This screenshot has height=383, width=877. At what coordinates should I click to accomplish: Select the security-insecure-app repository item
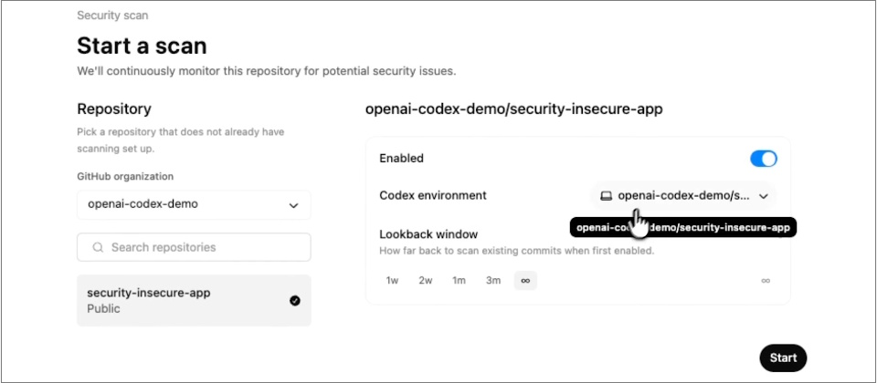pos(183,301)
